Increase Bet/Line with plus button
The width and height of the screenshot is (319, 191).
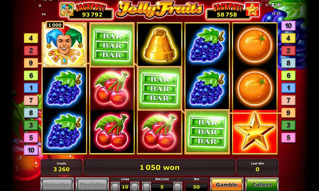click(177, 186)
